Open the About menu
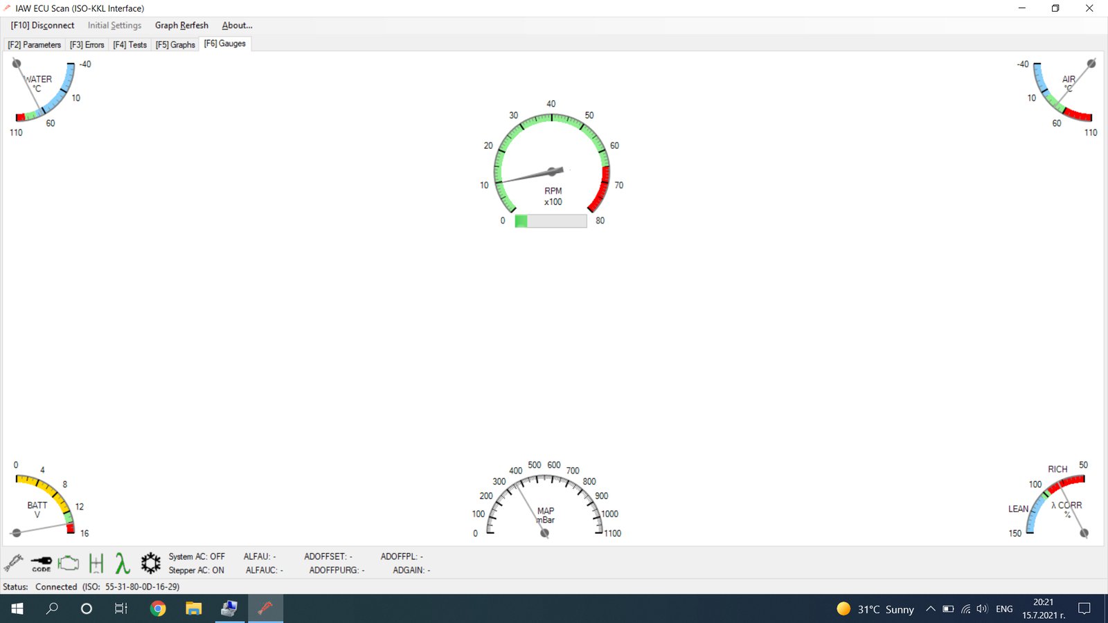Viewport: 1108px width, 623px height. pyautogui.click(x=237, y=26)
